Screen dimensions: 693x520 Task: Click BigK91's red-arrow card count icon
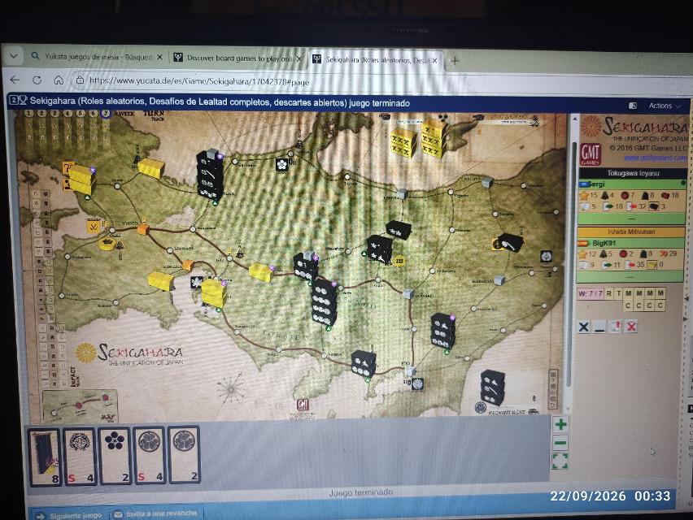(630, 265)
